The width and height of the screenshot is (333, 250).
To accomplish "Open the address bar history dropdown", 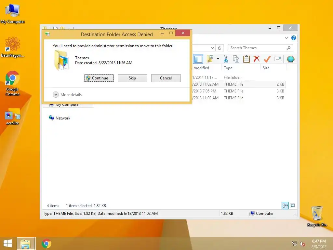I will coord(212,48).
